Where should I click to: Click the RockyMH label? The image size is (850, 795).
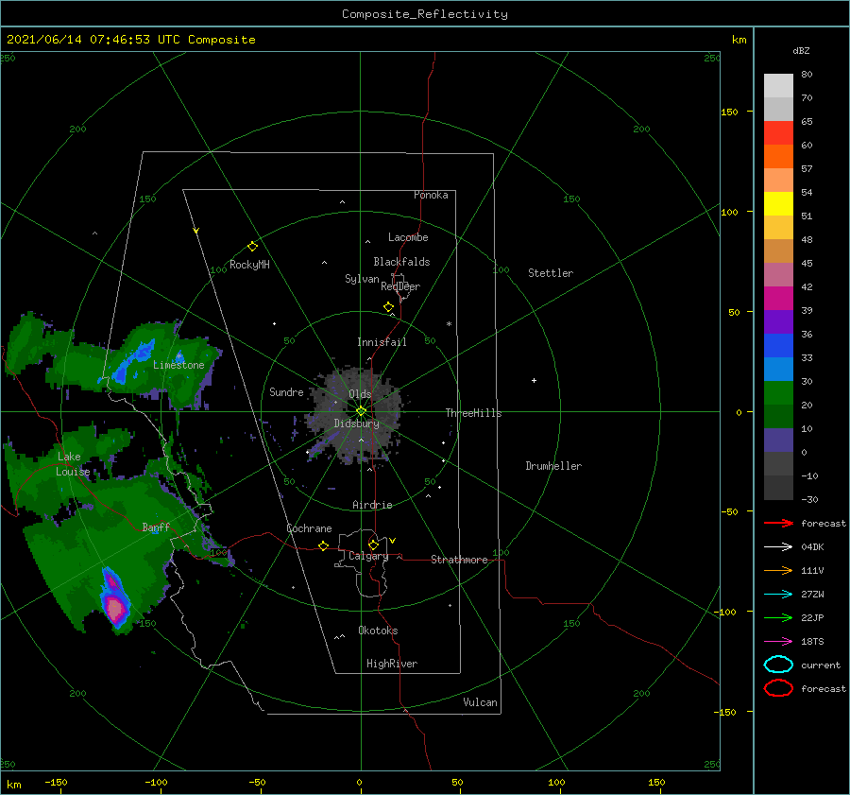pos(249,265)
